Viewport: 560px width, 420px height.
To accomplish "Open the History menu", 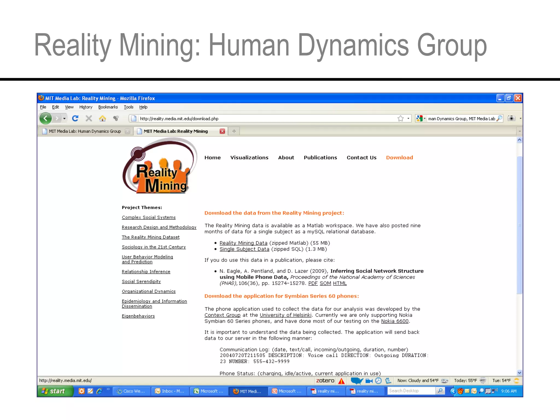I will click(86, 107).
